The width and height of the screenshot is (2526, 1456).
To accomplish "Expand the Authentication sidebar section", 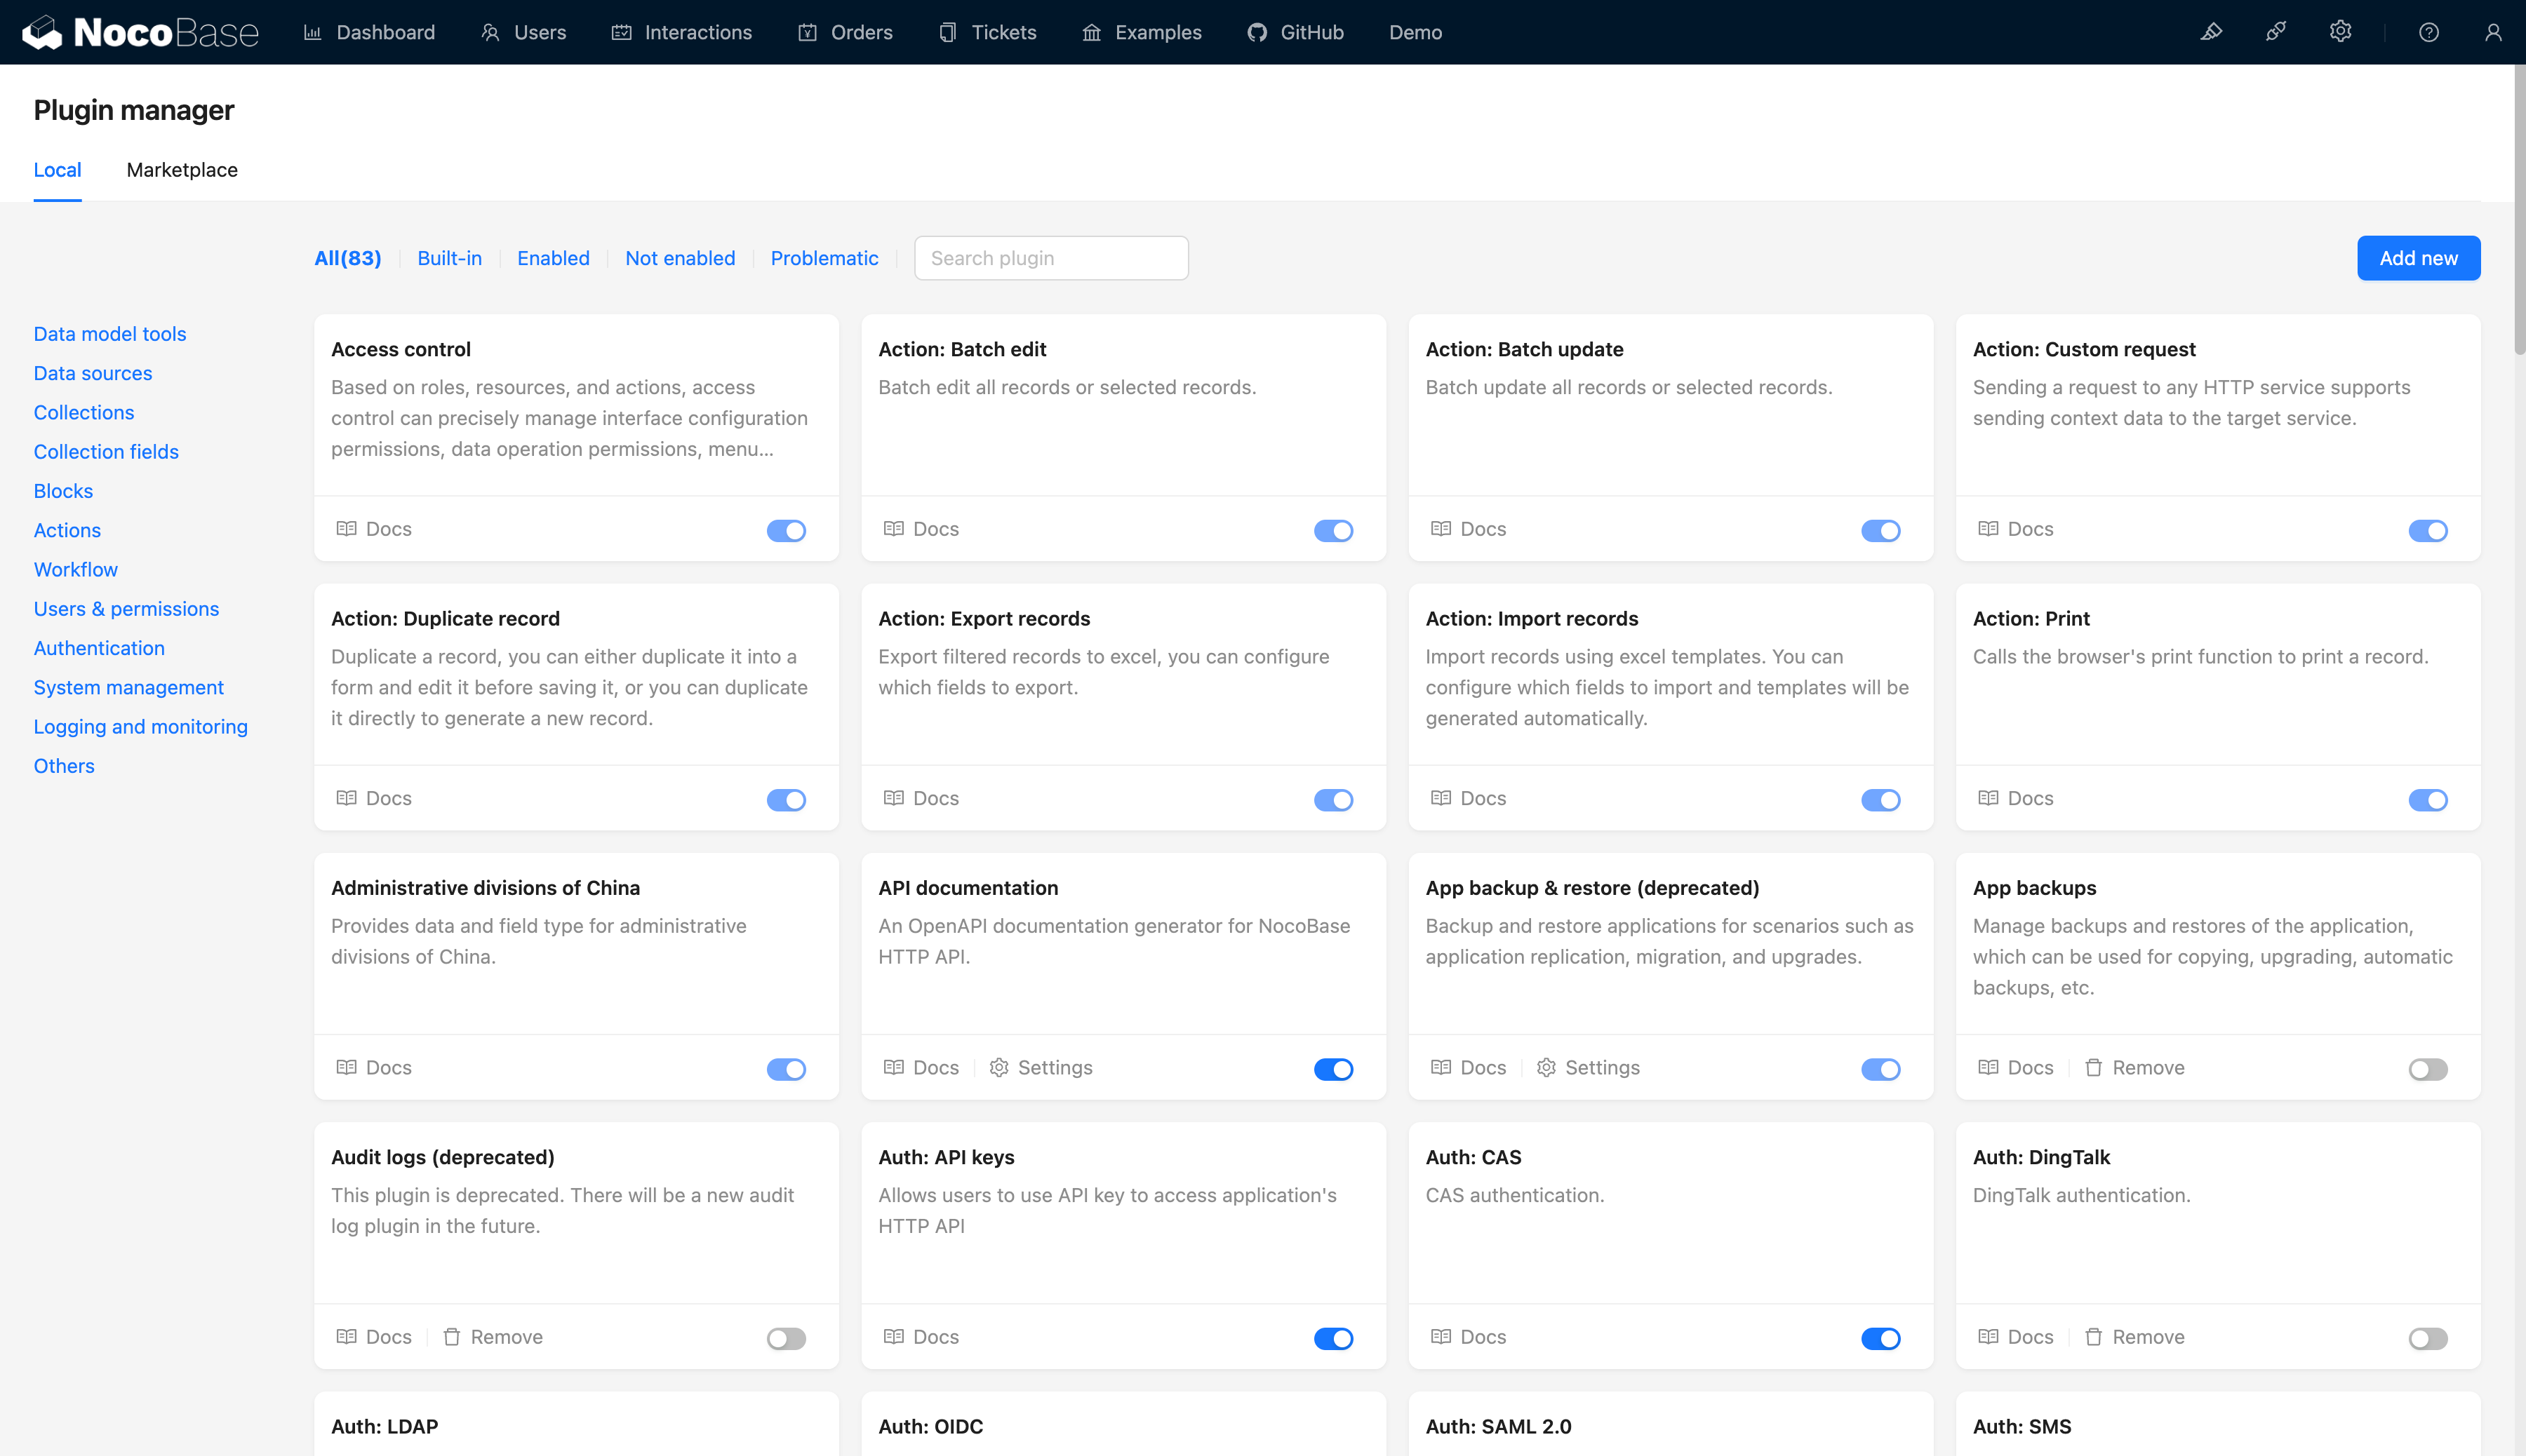I will pyautogui.click(x=99, y=647).
